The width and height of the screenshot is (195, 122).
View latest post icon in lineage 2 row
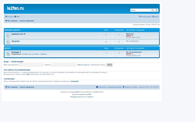click(132, 54)
